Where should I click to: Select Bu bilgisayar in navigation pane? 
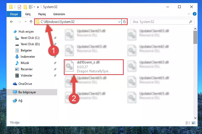(x=32, y=92)
